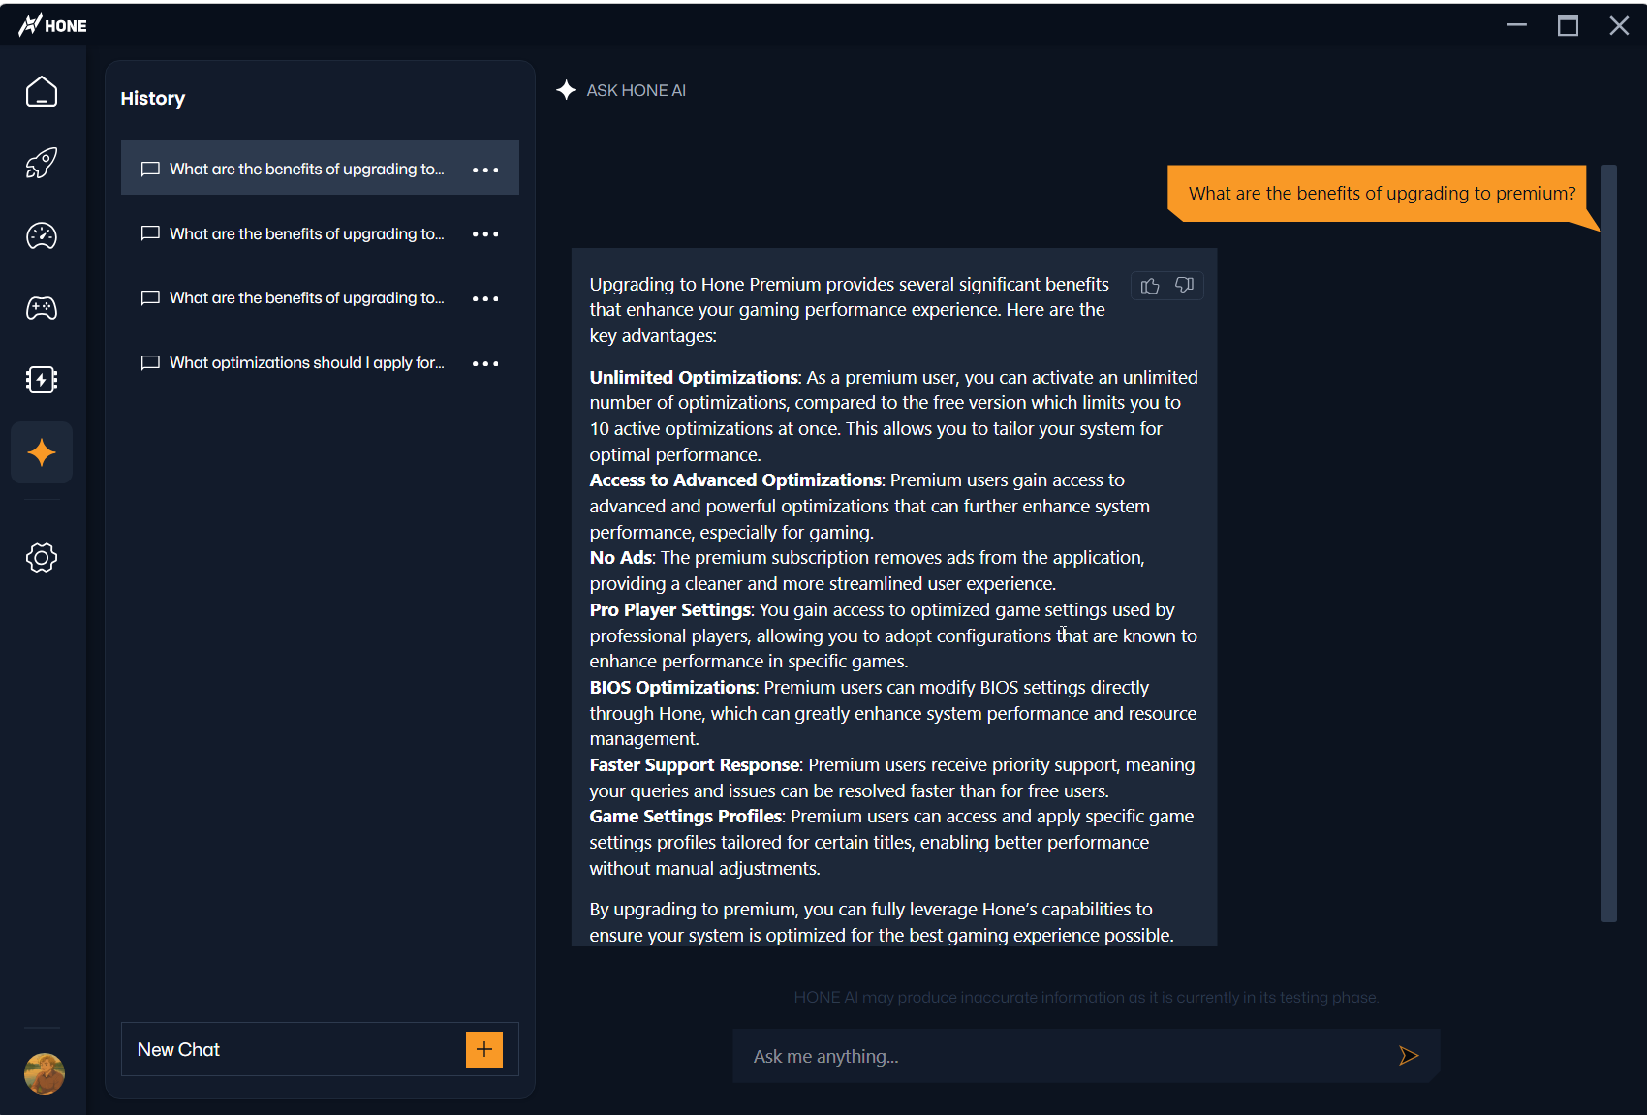The height and width of the screenshot is (1115, 1647).
Task: Click 'Faster Support Response' bold text
Action: click(x=695, y=764)
